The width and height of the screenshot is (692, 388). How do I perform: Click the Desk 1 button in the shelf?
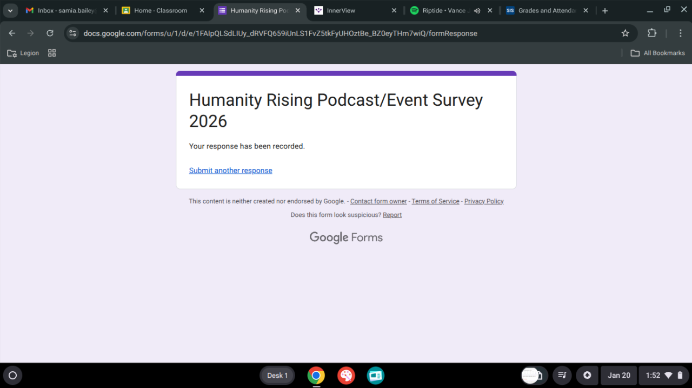pyautogui.click(x=277, y=376)
